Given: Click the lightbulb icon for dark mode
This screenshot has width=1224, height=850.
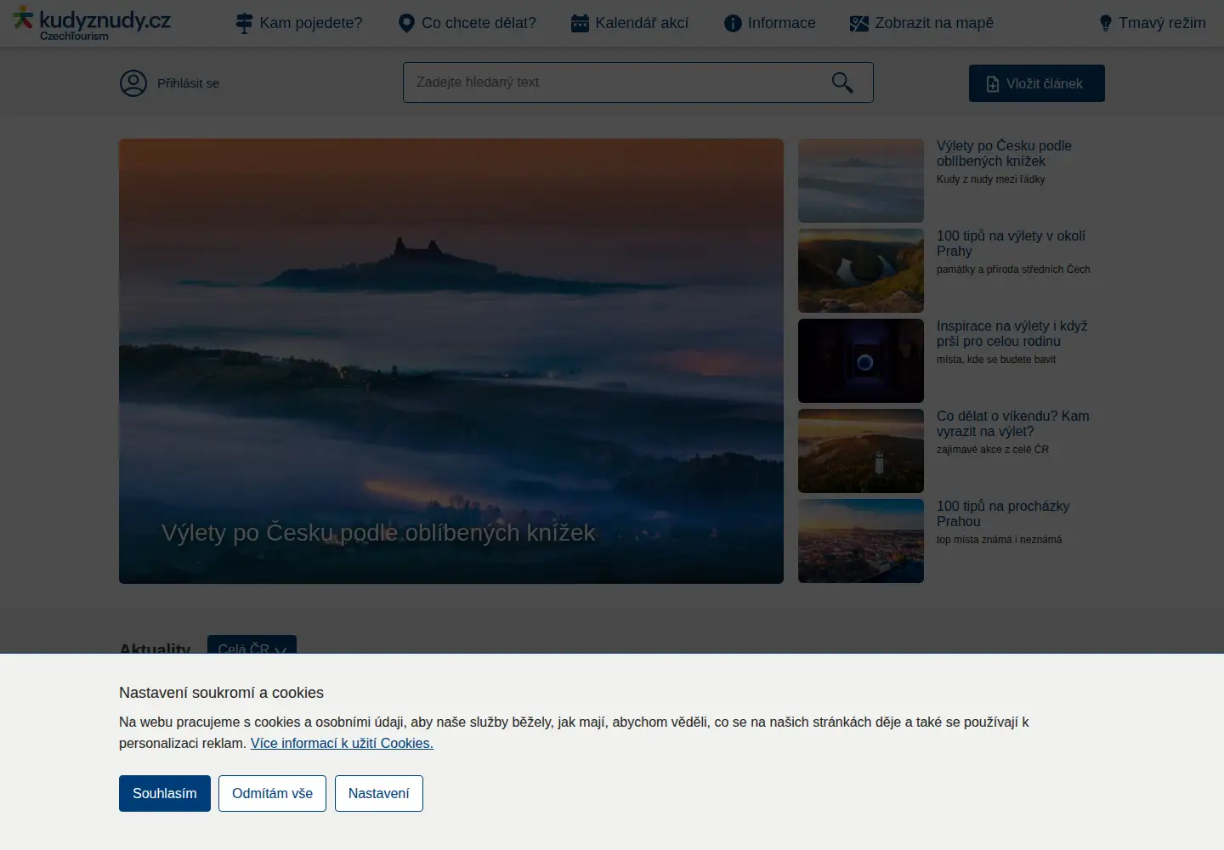Looking at the screenshot, I should click(x=1105, y=23).
